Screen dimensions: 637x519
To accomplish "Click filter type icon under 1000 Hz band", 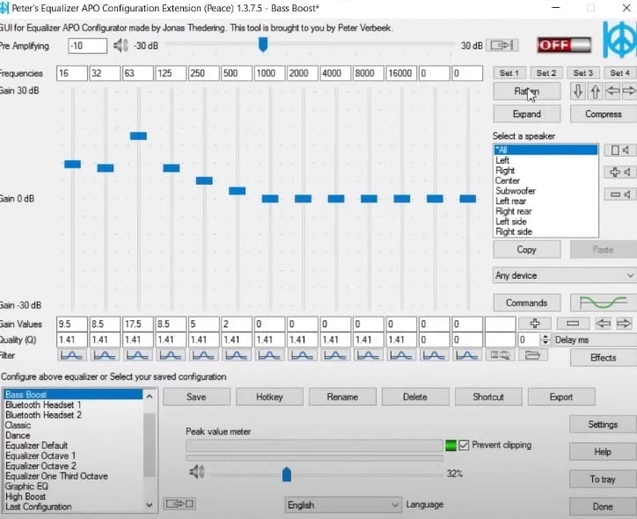I will pos(269,355).
